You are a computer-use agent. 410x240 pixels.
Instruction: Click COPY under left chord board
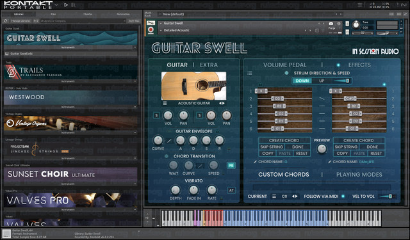268,154
